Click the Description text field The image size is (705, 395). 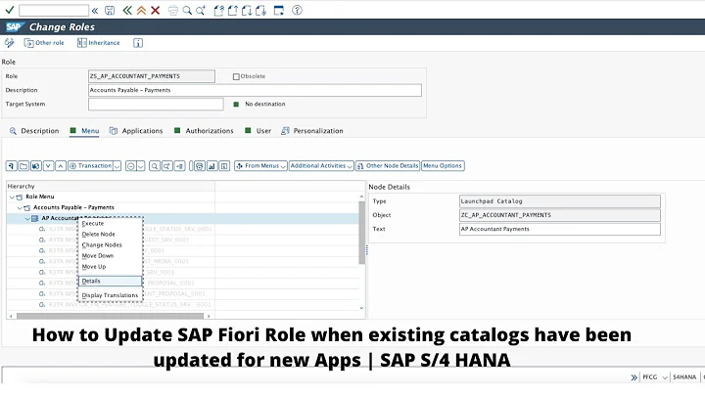point(255,90)
